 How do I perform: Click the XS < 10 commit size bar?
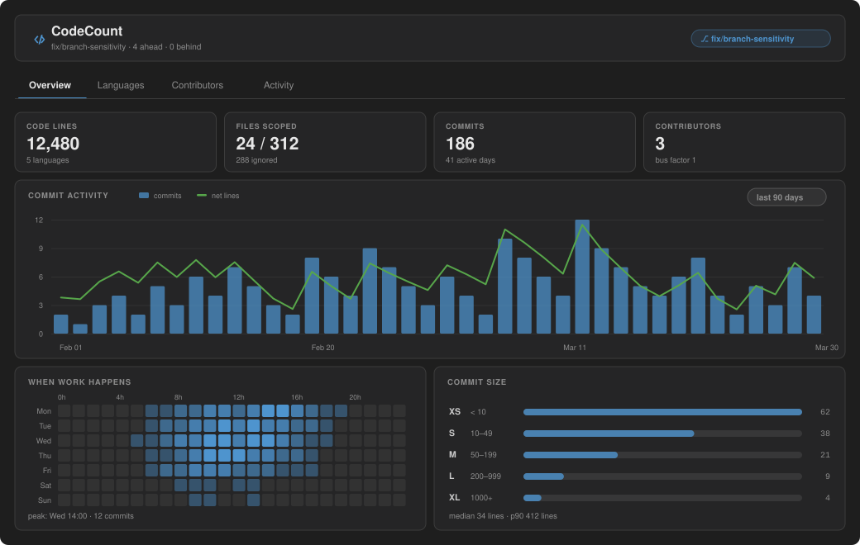pos(662,412)
